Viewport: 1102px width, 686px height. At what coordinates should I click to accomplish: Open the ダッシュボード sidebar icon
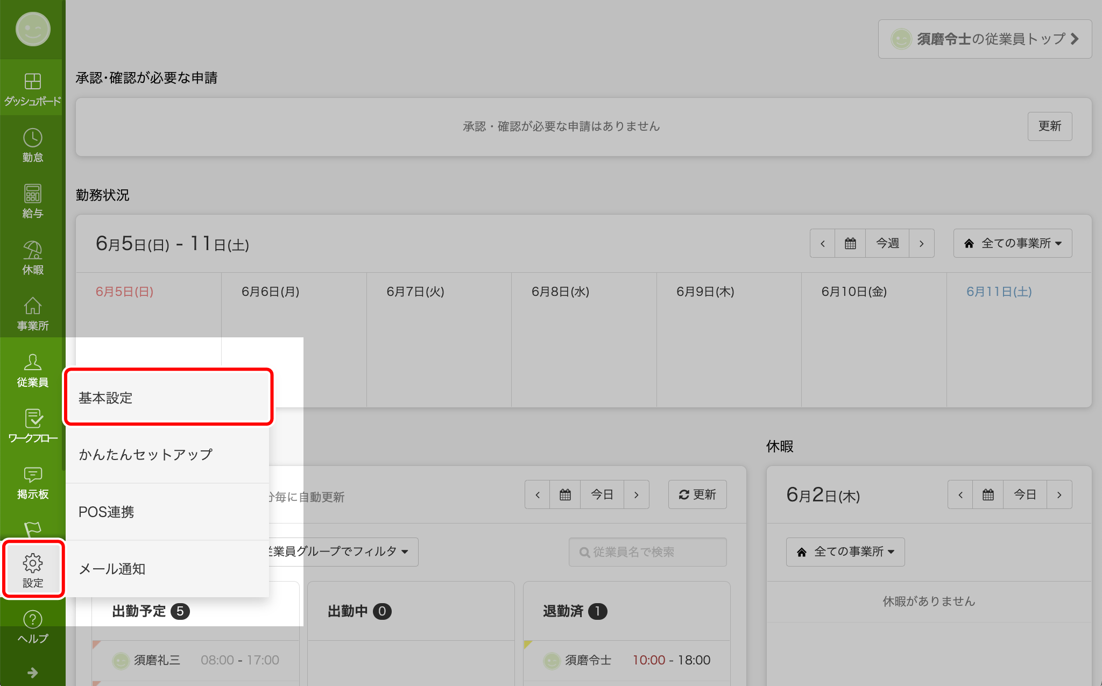32,89
